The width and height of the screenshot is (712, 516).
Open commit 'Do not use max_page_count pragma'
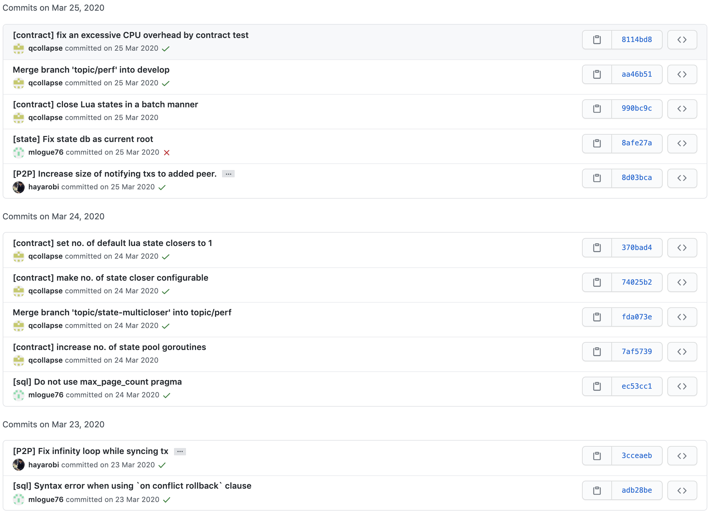coord(97,382)
